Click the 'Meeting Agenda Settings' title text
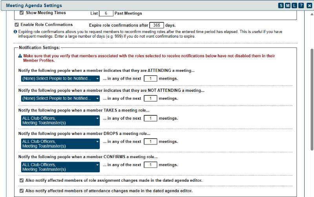Viewport: 314px width, 197px height. pos(34,5)
